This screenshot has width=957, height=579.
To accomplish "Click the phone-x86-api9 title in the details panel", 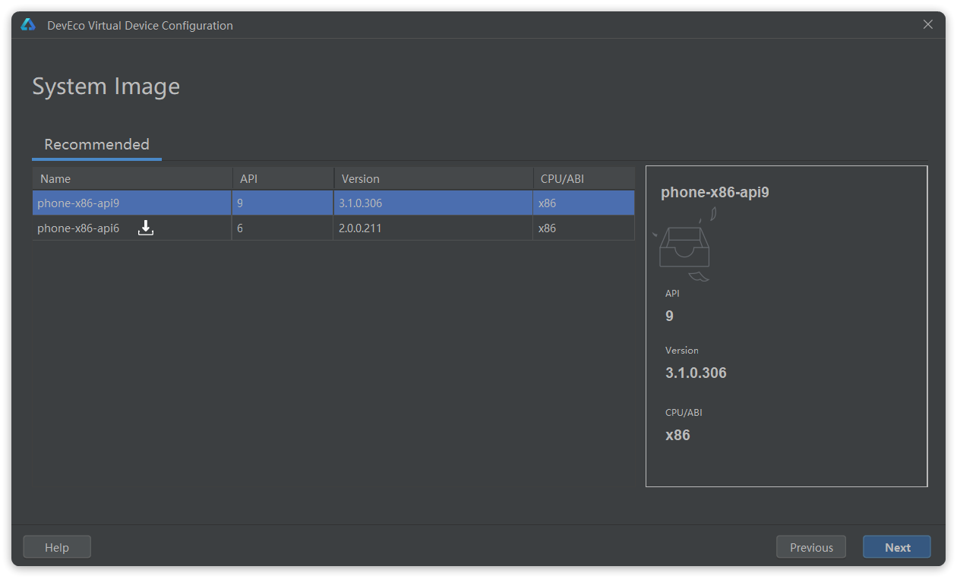I will click(x=715, y=192).
